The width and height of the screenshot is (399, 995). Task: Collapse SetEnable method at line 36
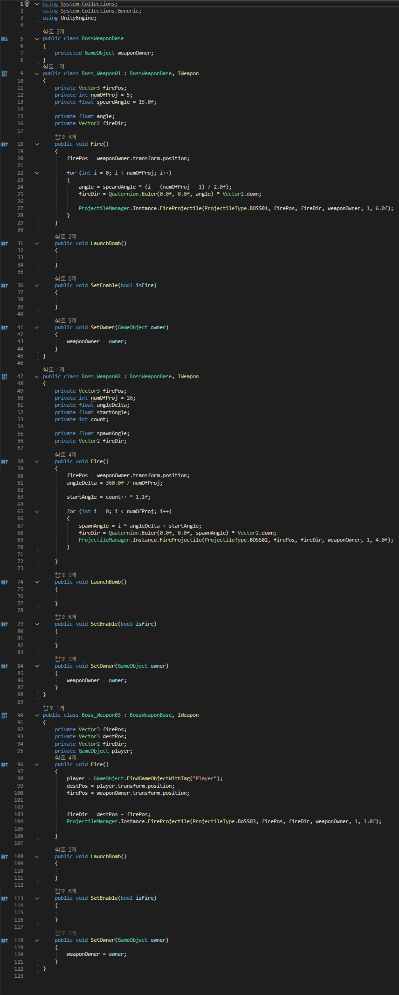coord(37,286)
